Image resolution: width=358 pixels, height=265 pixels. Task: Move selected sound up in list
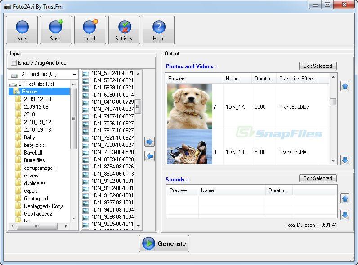[345, 199]
